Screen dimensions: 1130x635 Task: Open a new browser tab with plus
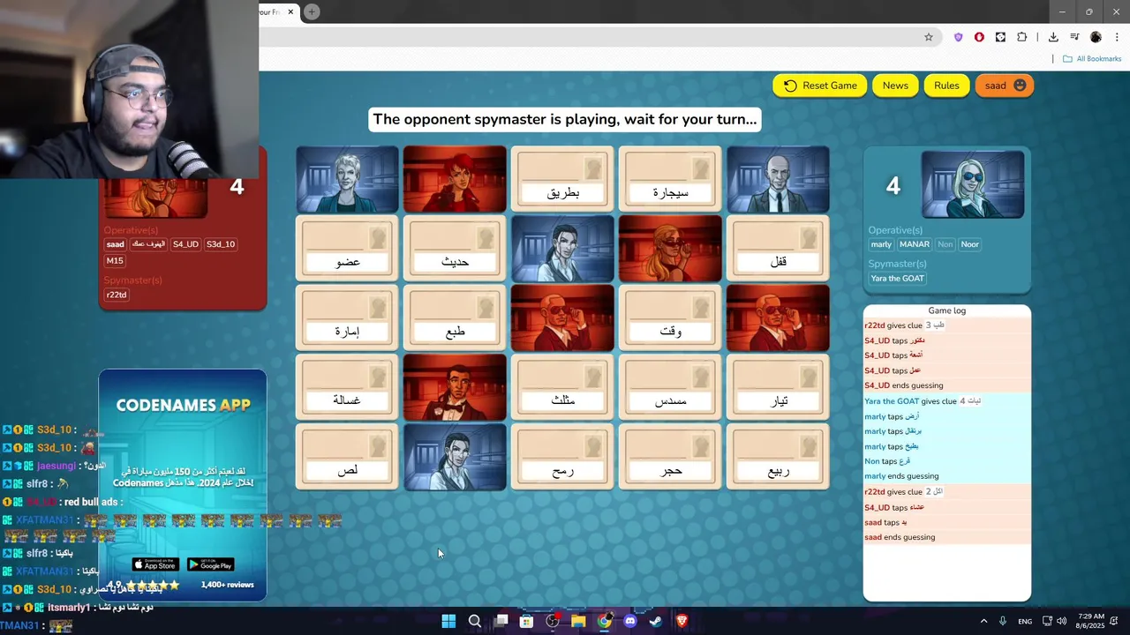[312, 11]
